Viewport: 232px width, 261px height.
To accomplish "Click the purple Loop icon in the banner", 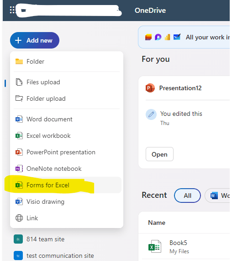I will 158,37.
